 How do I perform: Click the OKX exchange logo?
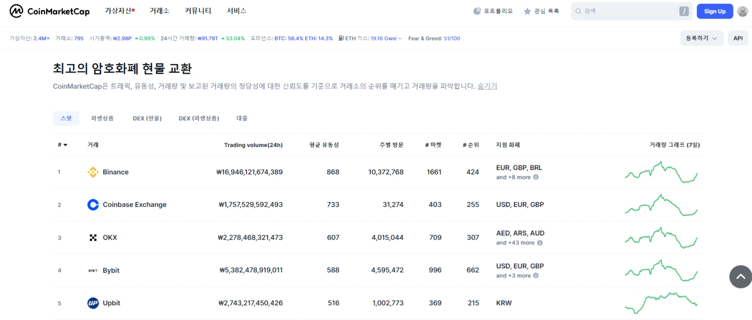[x=93, y=237]
